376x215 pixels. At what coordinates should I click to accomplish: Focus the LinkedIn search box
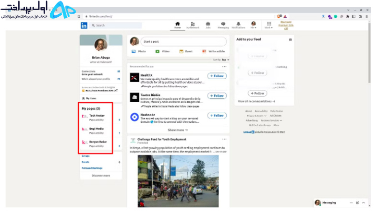[x=116, y=25]
